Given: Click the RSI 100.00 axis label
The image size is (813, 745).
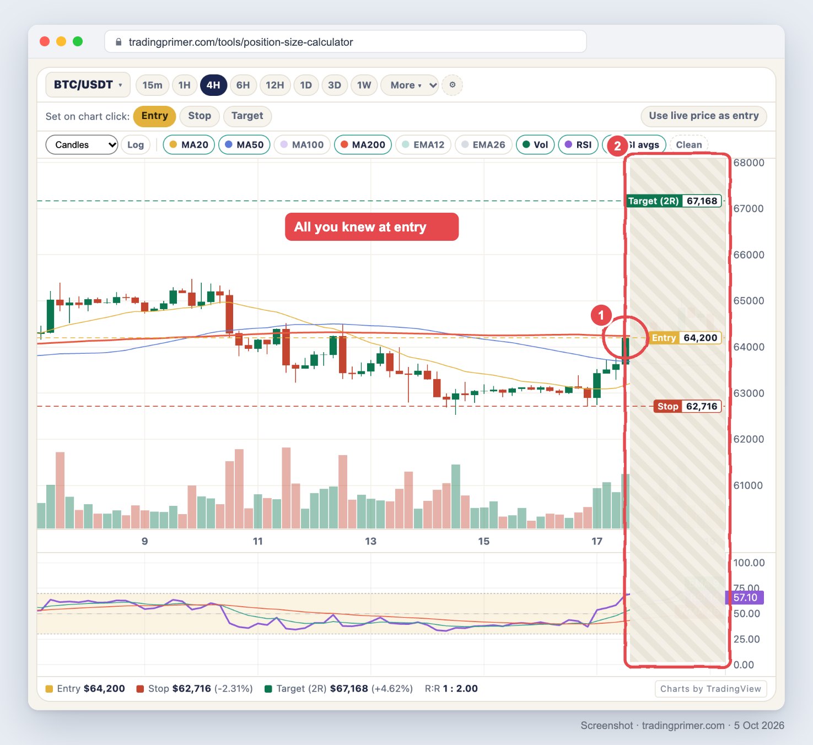Looking at the screenshot, I should point(749,563).
